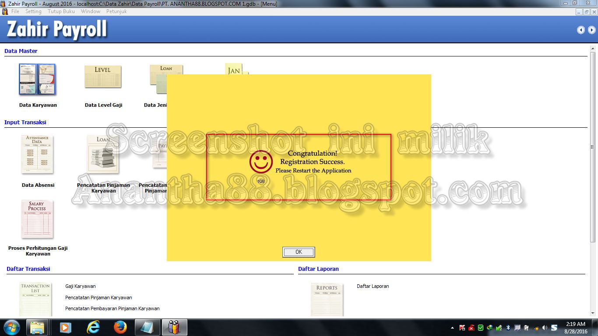Screen dimensions: 598x336
Task: Open Pencatatan Pembayaran Pinjaman Karyawan list
Action: tap(113, 308)
